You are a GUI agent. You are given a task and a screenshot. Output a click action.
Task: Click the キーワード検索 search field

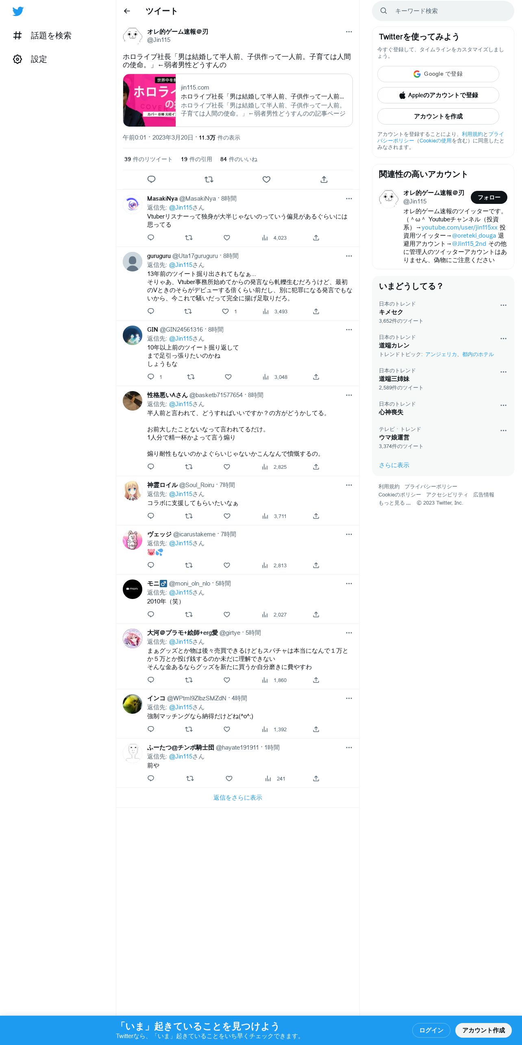[443, 11]
